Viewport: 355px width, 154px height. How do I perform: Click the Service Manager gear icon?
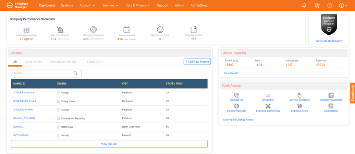pyautogui.click(x=236, y=106)
